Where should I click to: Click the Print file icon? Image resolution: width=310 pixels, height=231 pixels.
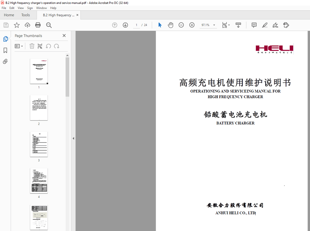[x=38, y=25]
